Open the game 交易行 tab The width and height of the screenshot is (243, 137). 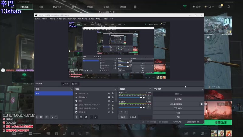click(90, 7)
